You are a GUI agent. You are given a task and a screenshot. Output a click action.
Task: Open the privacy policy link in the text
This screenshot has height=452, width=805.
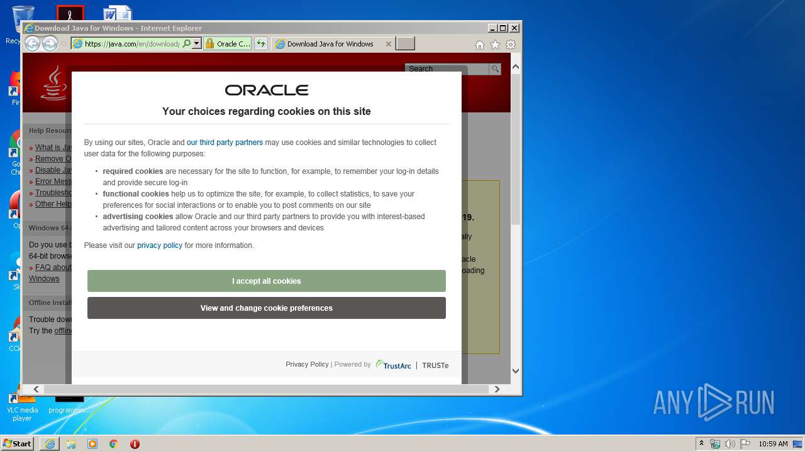[x=160, y=245]
